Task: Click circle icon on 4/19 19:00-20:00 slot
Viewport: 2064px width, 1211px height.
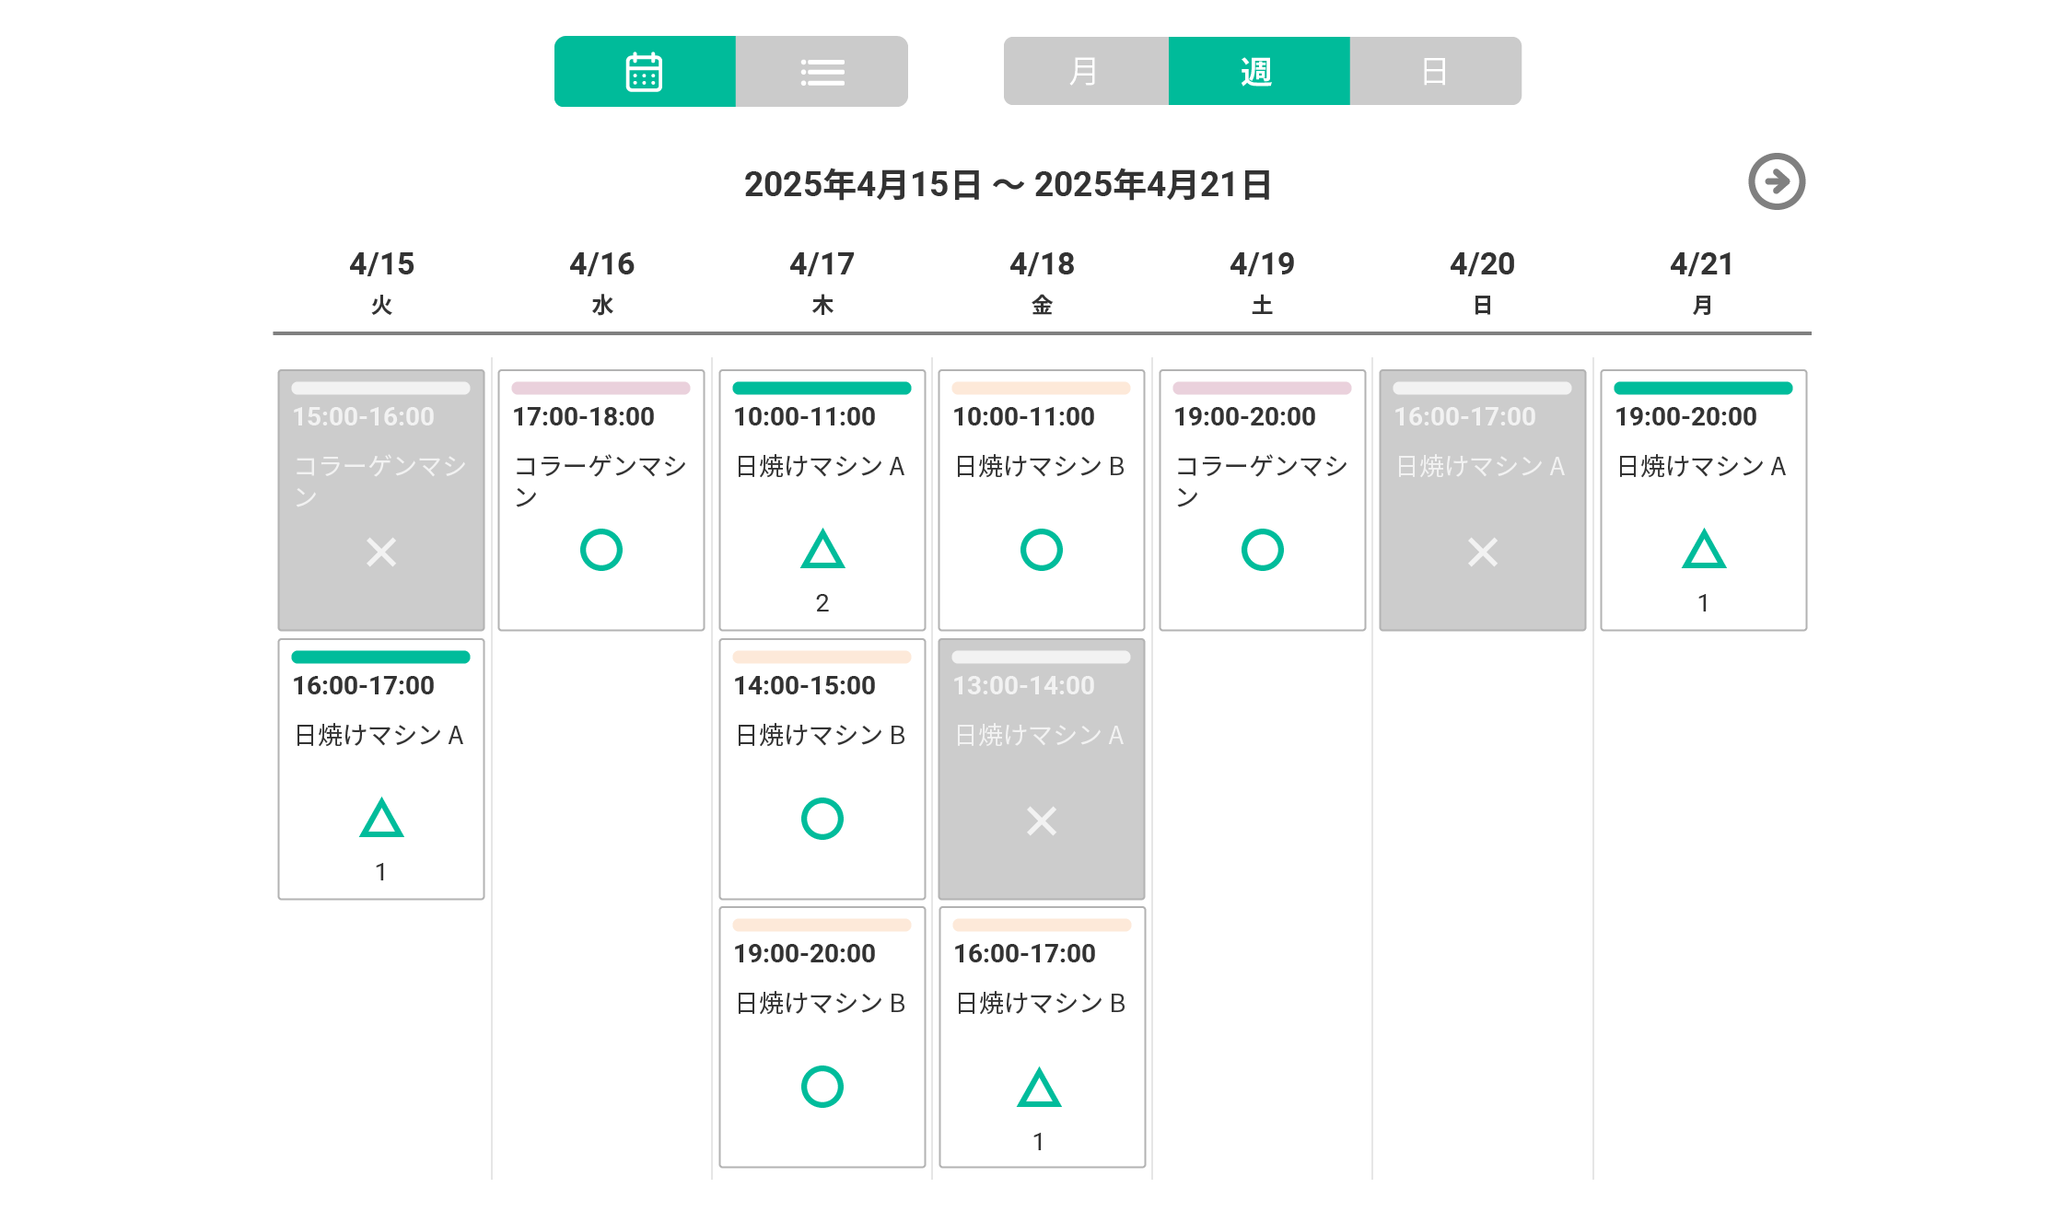Action: point(1262,550)
